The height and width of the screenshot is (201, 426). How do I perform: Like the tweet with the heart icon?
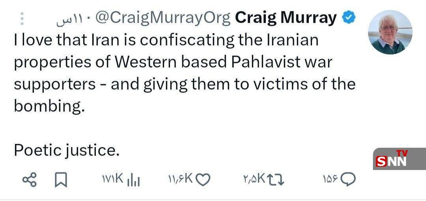[203, 180]
